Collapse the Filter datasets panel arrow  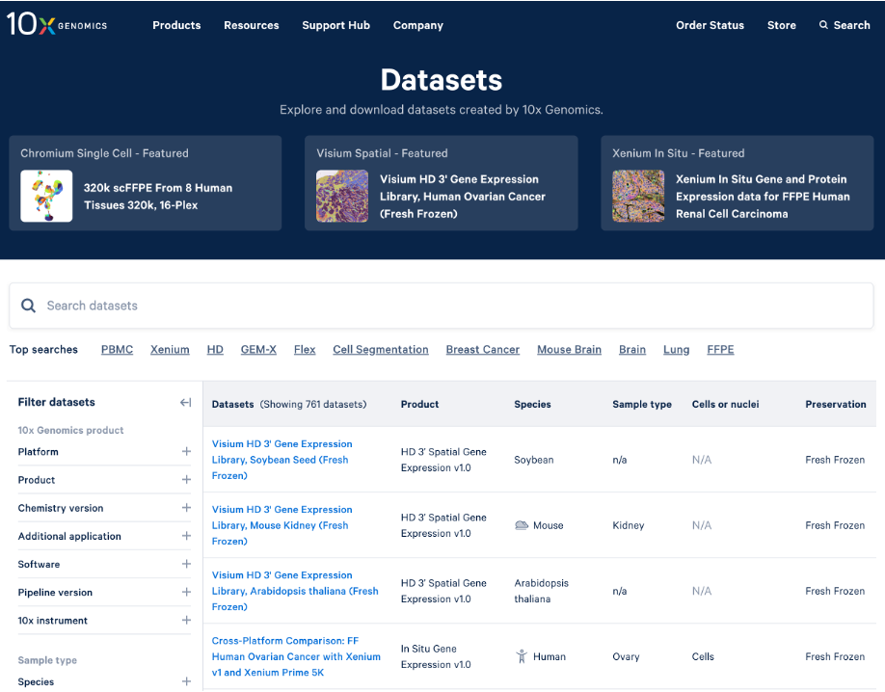pos(186,403)
